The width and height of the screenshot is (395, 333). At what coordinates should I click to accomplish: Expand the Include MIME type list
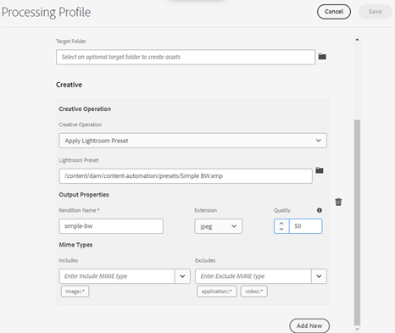click(x=182, y=276)
